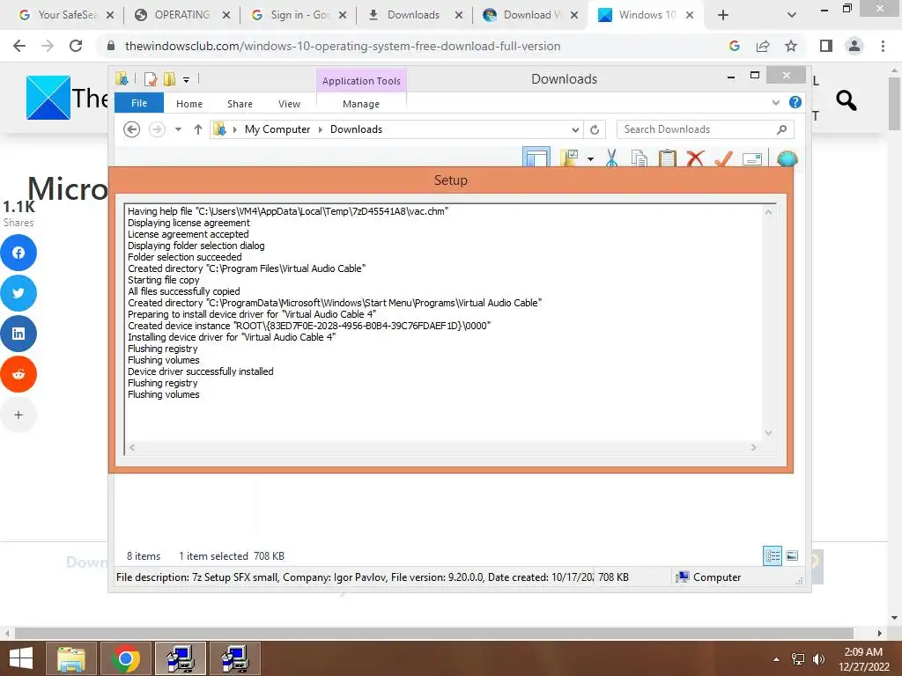Open the Chrome tab search dropdown

(792, 15)
